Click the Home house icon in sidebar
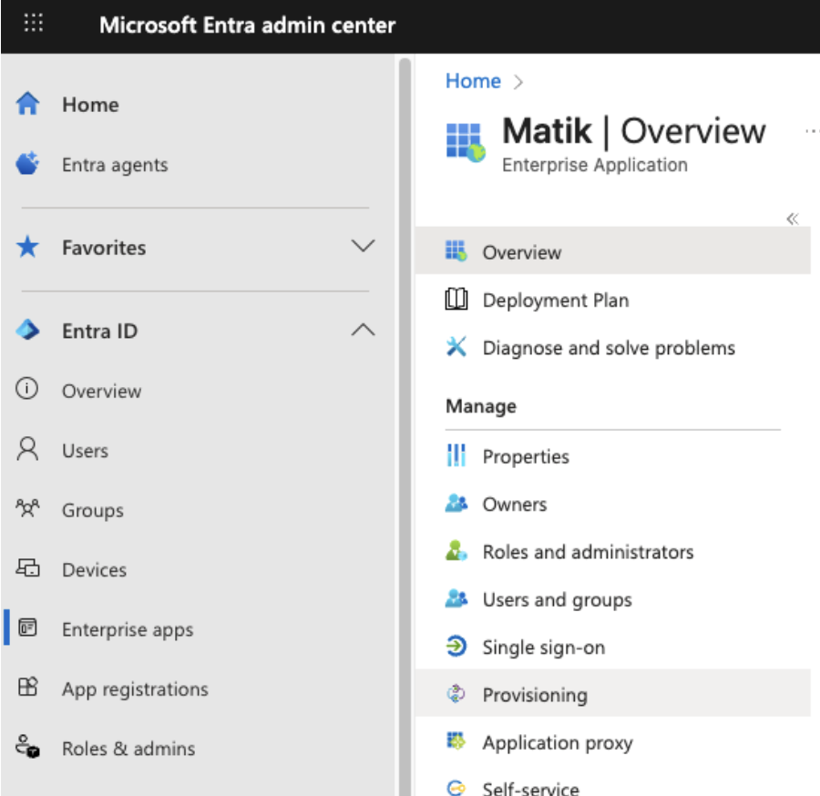 pyautogui.click(x=28, y=105)
